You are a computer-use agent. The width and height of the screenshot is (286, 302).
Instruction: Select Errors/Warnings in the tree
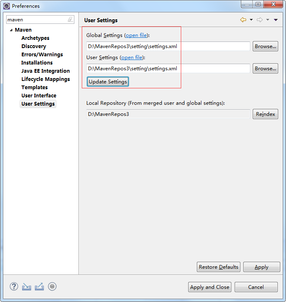tap(42, 55)
